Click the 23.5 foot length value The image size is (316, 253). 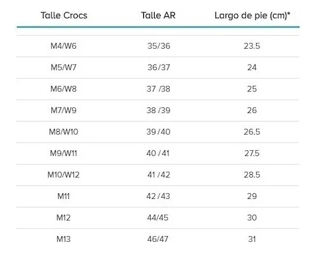click(252, 46)
